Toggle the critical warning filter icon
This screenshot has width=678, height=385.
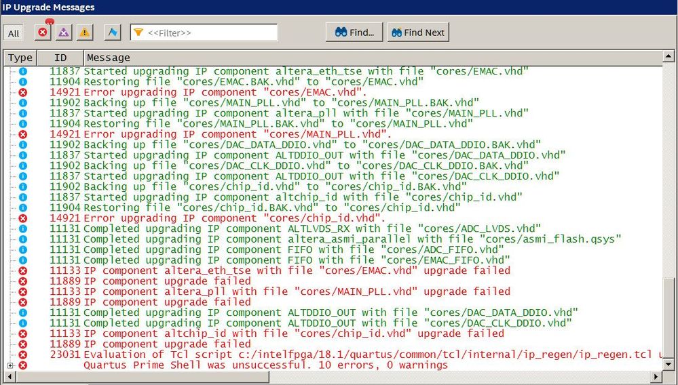(x=64, y=33)
